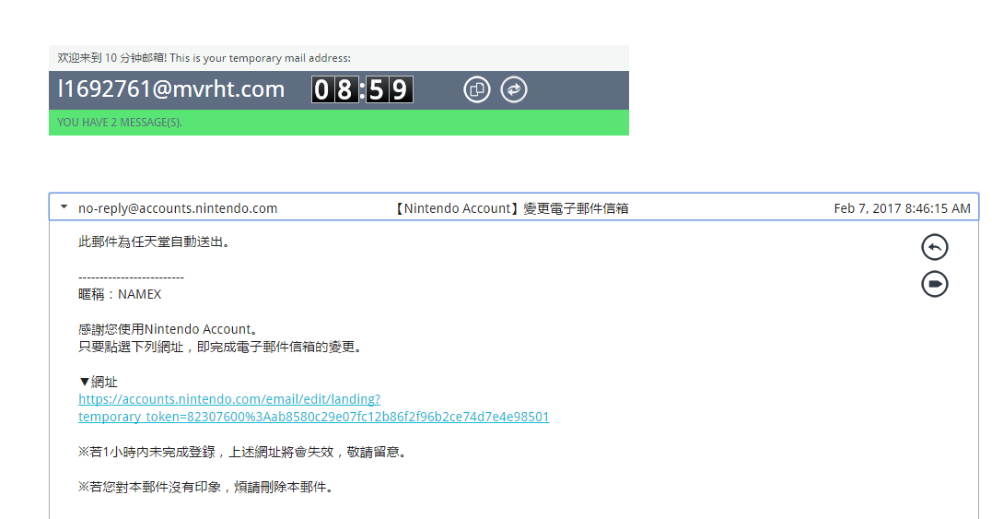The image size is (992, 519).
Task: Click the temporary_token link line
Action: [x=314, y=417]
